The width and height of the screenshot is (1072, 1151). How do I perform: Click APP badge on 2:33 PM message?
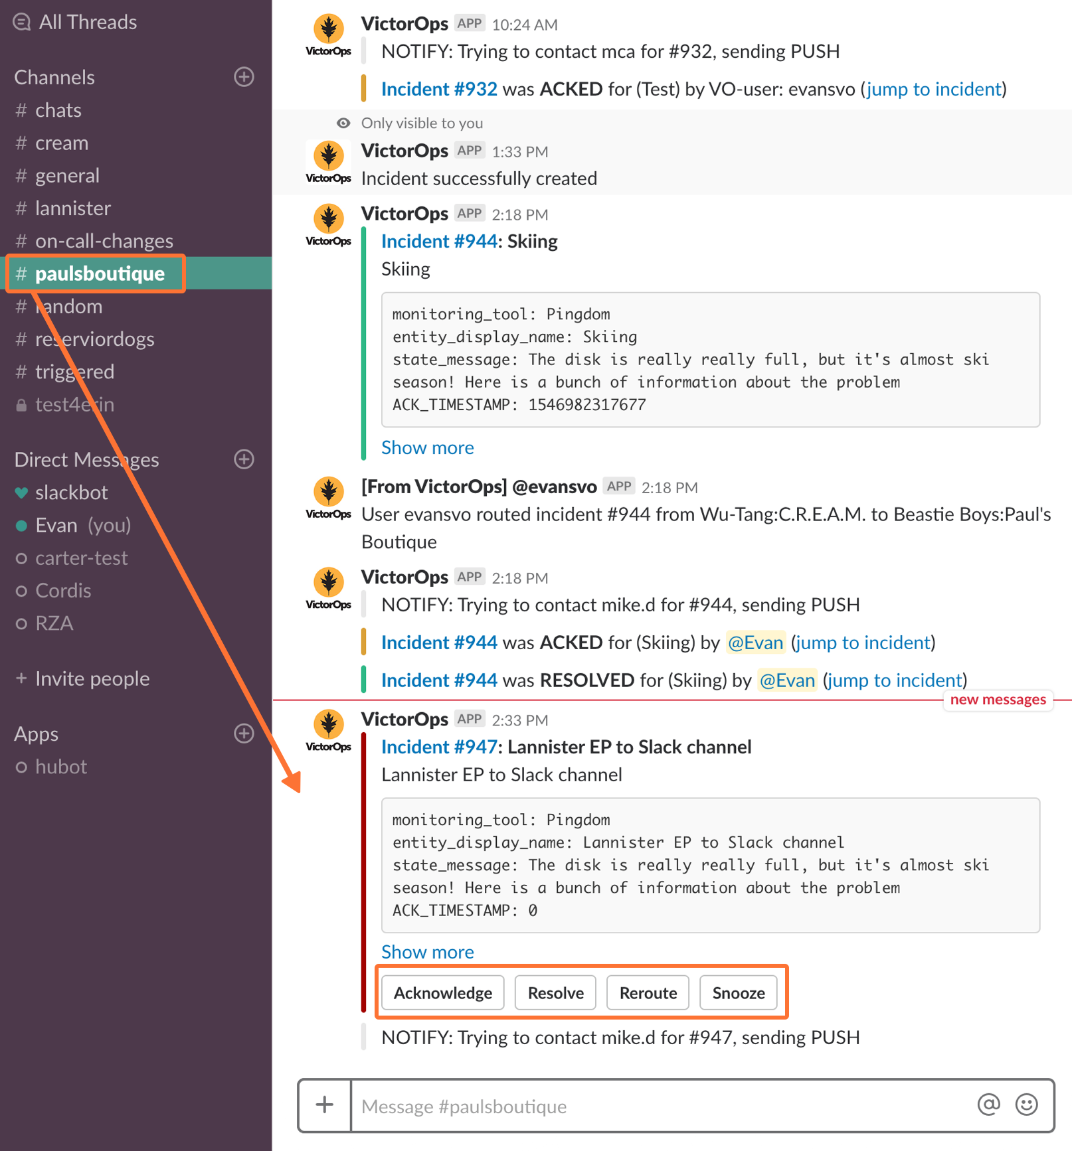point(470,719)
